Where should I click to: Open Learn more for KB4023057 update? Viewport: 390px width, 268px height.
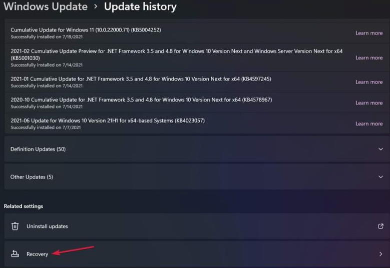tap(369, 123)
